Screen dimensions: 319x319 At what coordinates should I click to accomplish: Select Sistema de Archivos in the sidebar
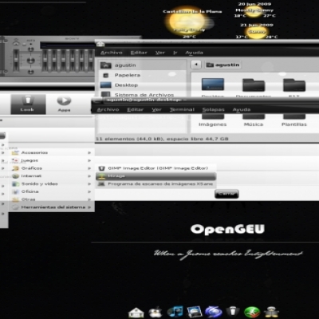[x=143, y=95]
